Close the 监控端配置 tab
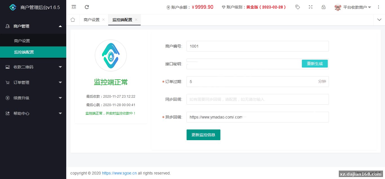The width and height of the screenshot is (385, 179). click(x=136, y=20)
